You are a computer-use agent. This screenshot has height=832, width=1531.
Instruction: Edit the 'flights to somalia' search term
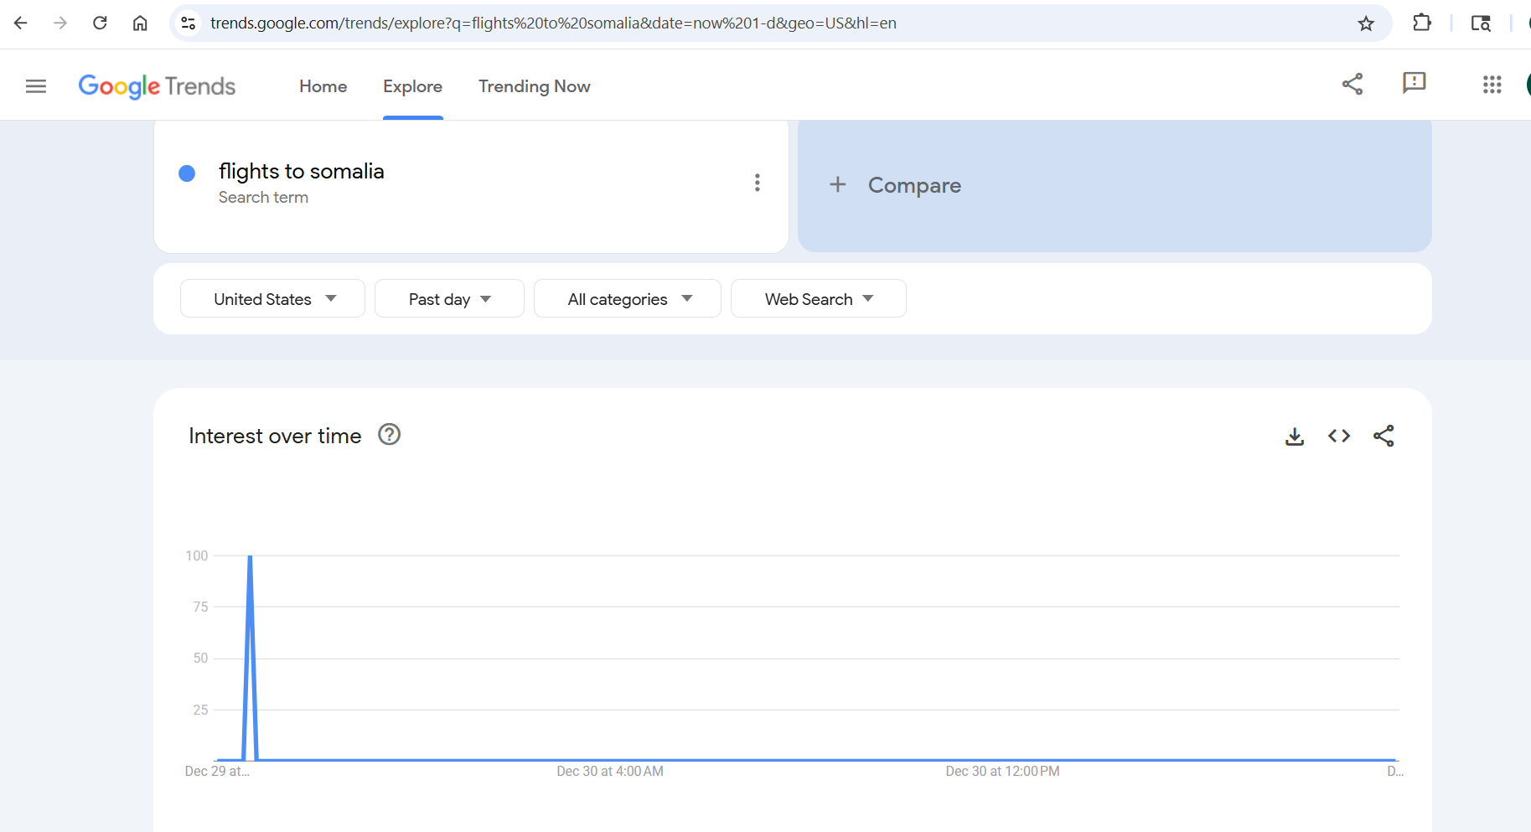(x=302, y=171)
